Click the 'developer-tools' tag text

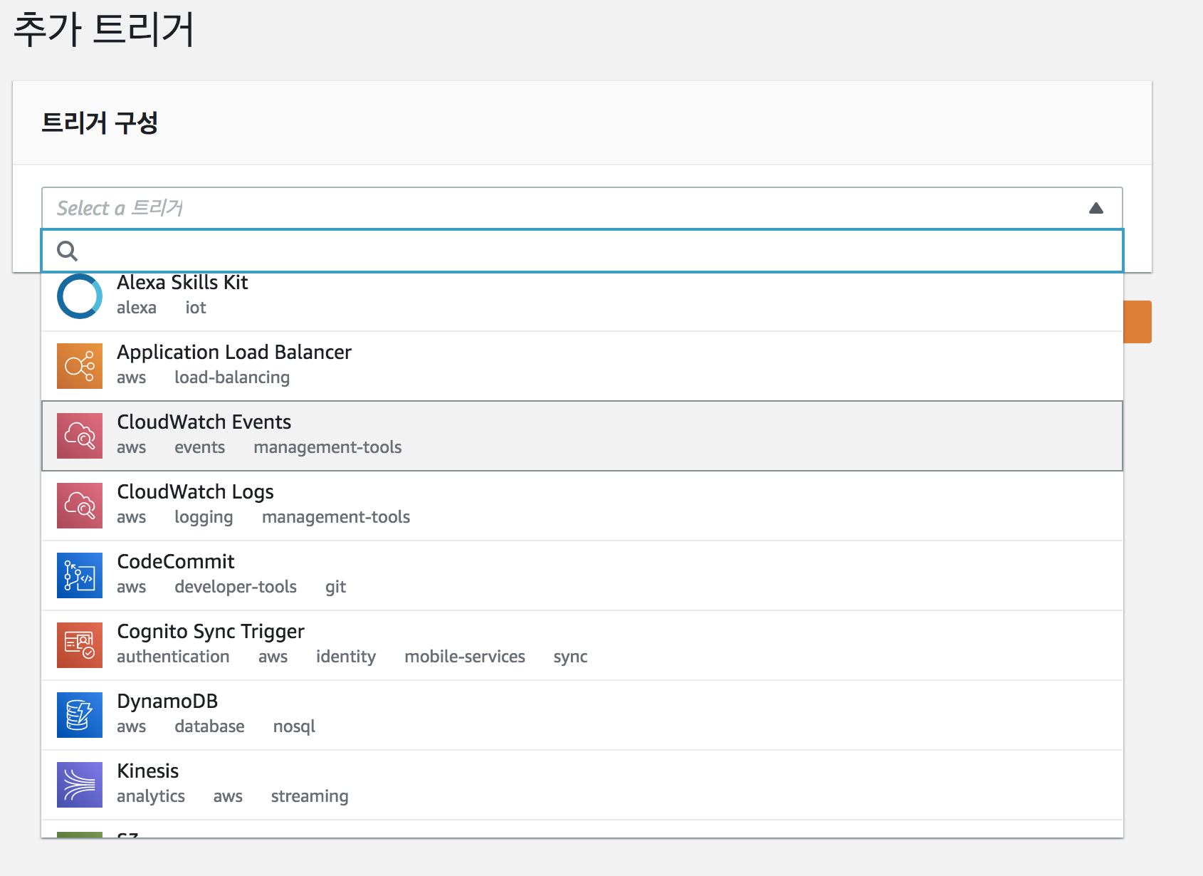pos(236,587)
